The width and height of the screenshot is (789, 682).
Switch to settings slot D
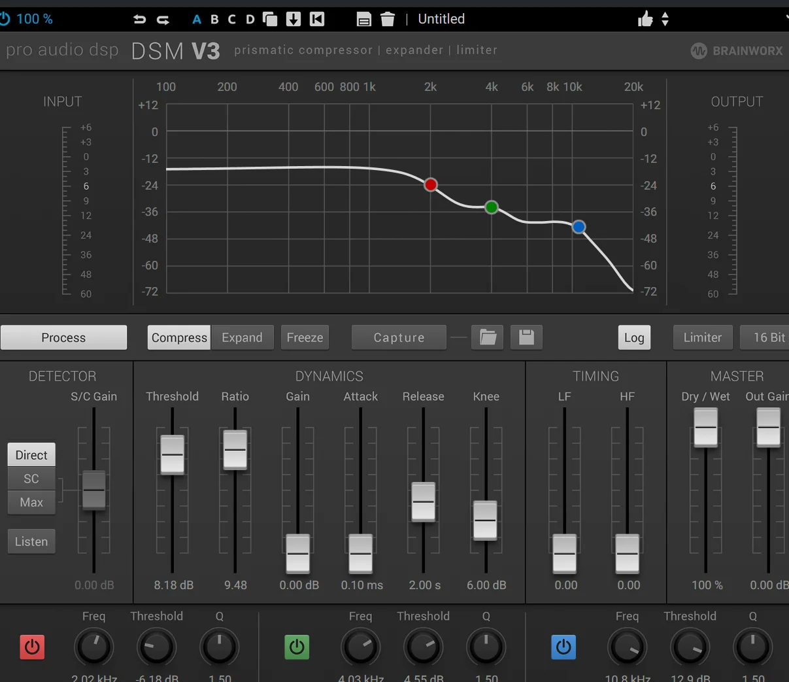pyautogui.click(x=250, y=20)
